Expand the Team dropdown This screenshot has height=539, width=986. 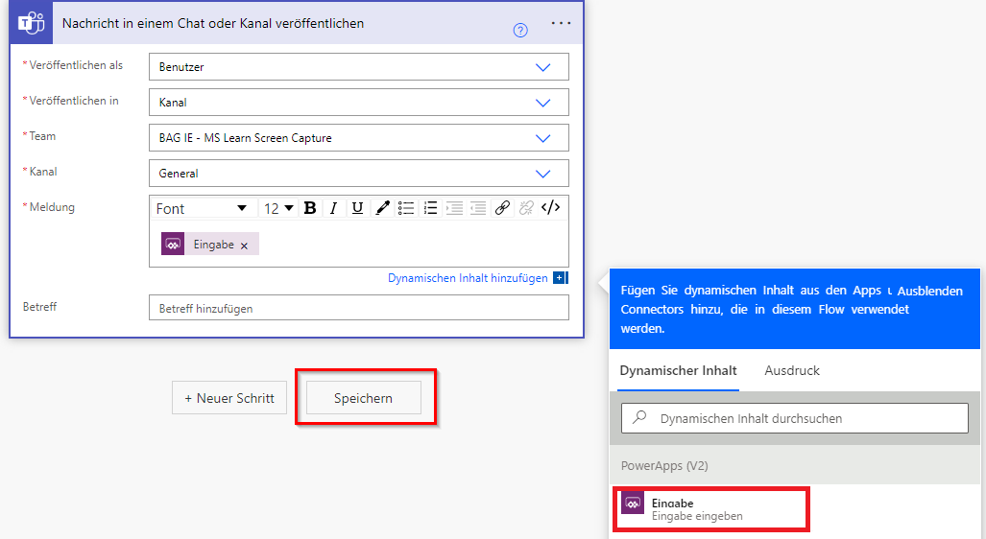(x=542, y=138)
